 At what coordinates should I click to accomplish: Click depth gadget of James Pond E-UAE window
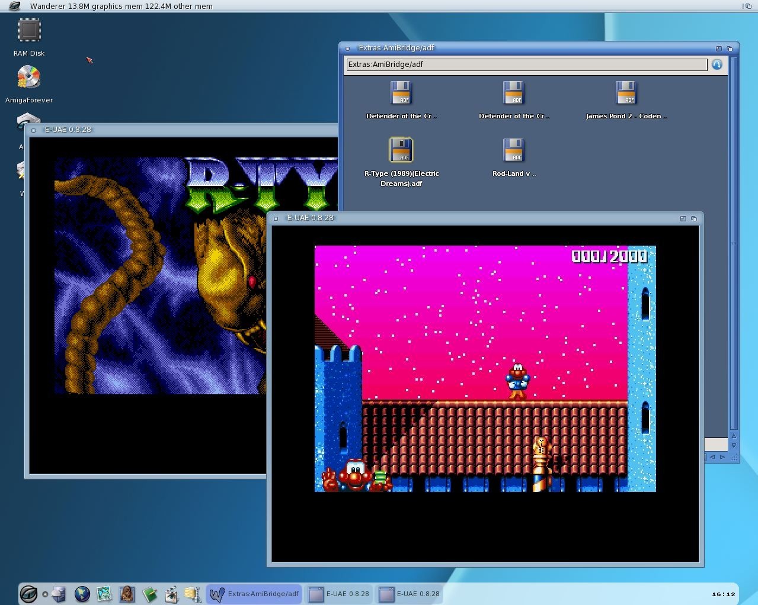(x=694, y=218)
